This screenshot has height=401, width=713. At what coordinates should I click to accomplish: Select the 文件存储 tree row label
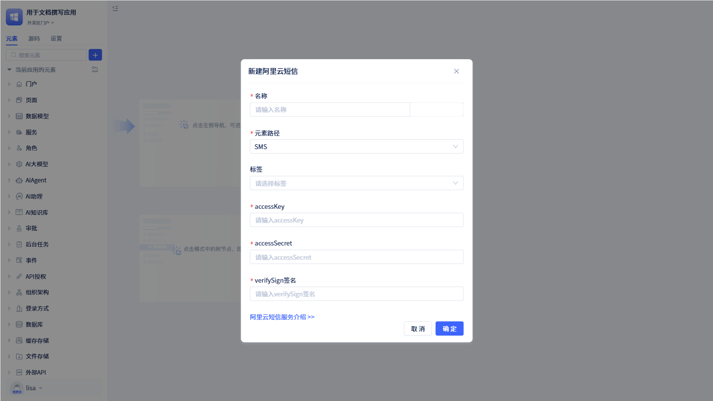(x=37, y=356)
